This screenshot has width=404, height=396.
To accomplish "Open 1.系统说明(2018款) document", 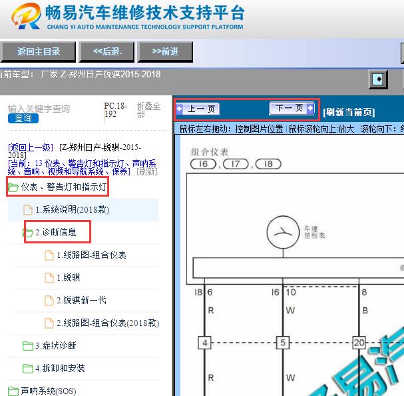I will tap(72, 210).
